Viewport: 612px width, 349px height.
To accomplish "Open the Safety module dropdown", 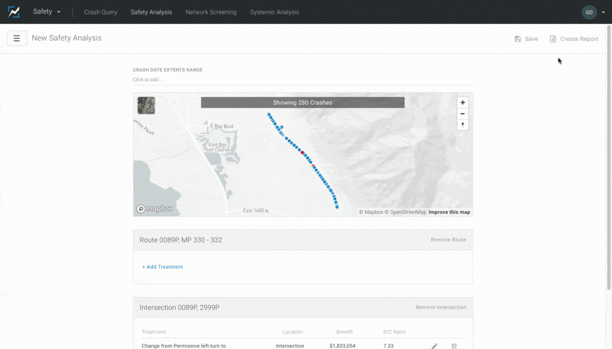I will point(47,12).
